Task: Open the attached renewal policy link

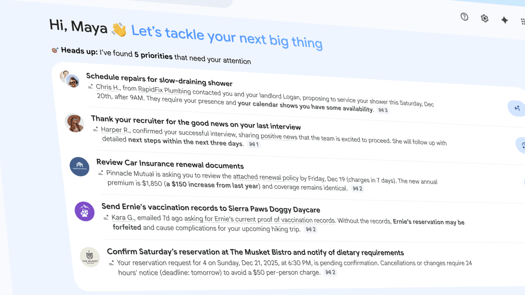Action: [x=266, y=178]
